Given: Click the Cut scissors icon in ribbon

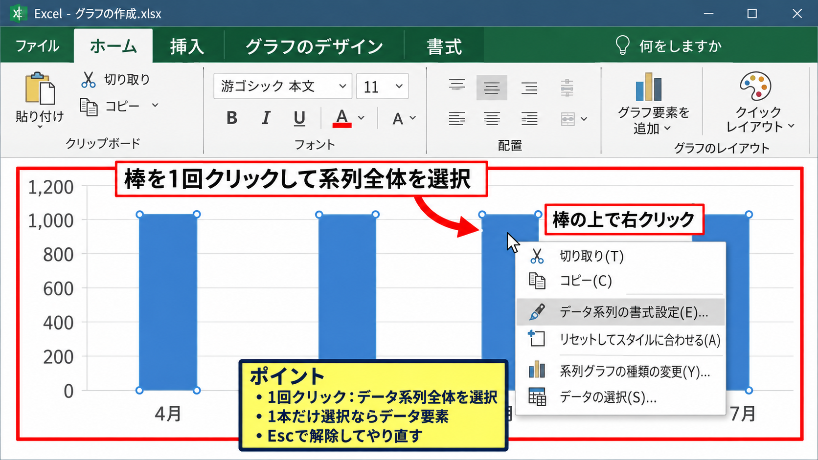Looking at the screenshot, I should [89, 79].
